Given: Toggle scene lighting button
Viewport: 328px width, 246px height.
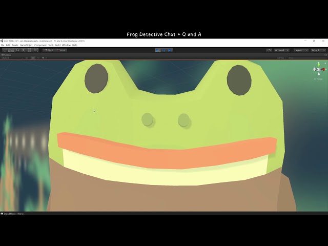Looking at the screenshot, I should [x=33, y=58].
